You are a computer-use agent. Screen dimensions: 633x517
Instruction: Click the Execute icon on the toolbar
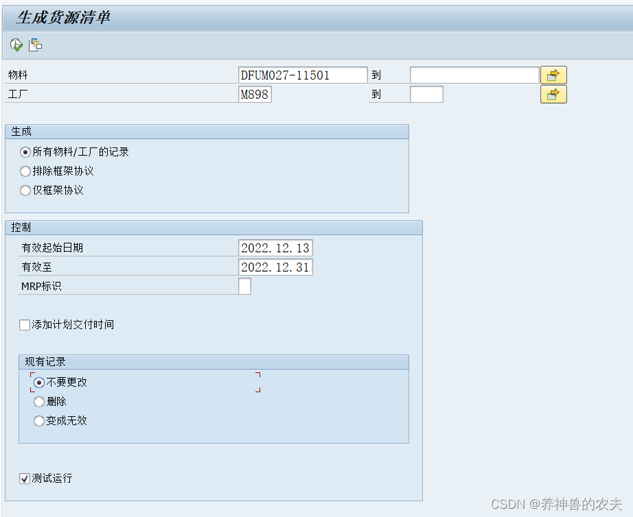coord(16,45)
